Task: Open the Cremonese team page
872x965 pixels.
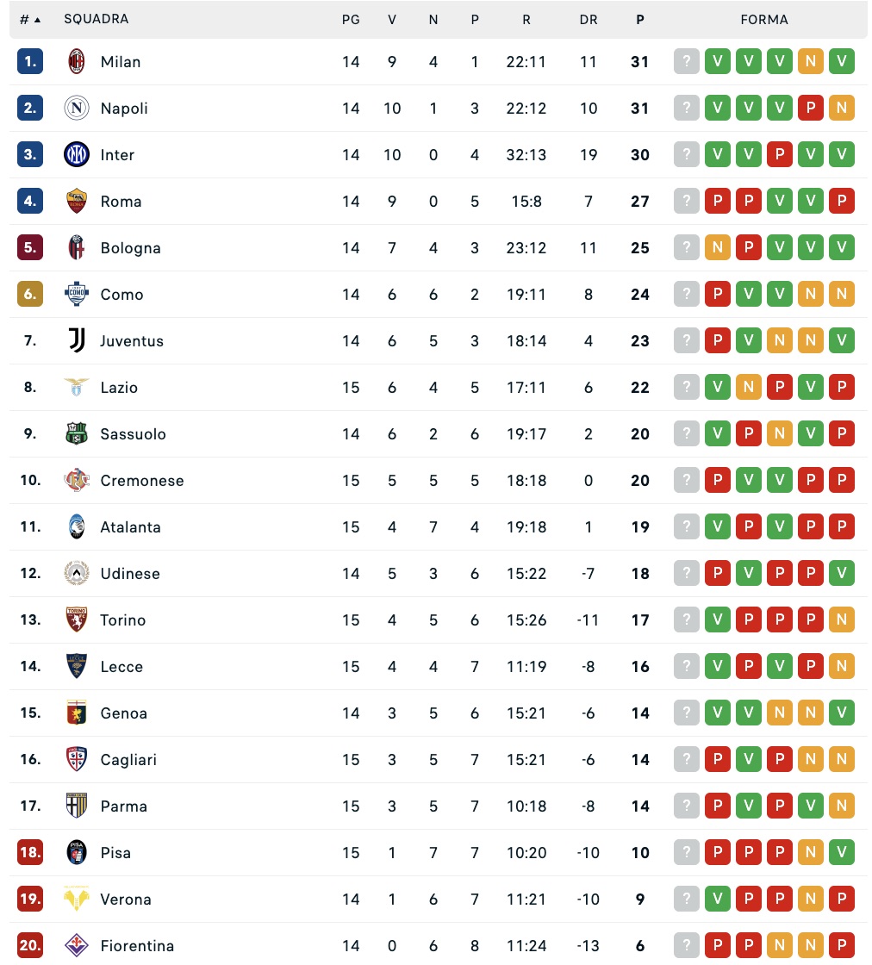Action: click(142, 481)
